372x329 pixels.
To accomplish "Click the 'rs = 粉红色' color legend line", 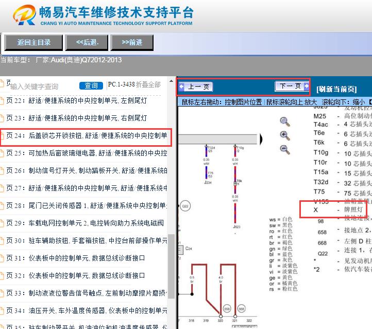I will click(x=283, y=289).
